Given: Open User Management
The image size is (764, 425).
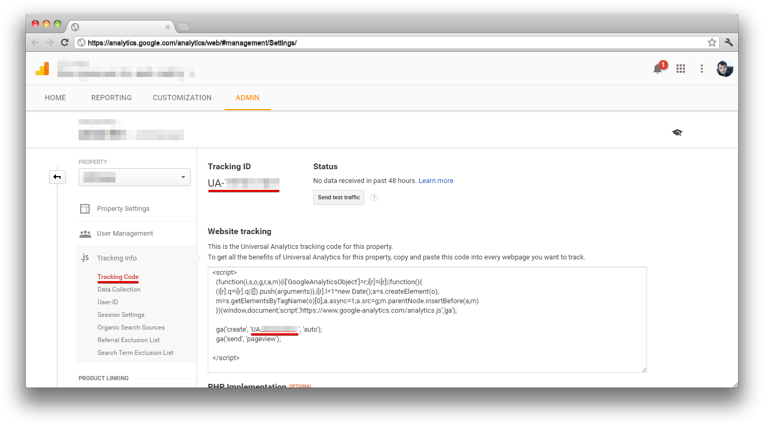Looking at the screenshot, I should pyautogui.click(x=125, y=234).
